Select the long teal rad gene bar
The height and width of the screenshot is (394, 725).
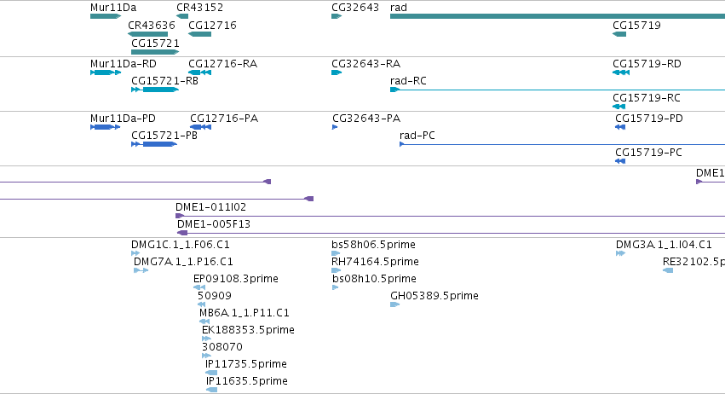[x=558, y=16]
